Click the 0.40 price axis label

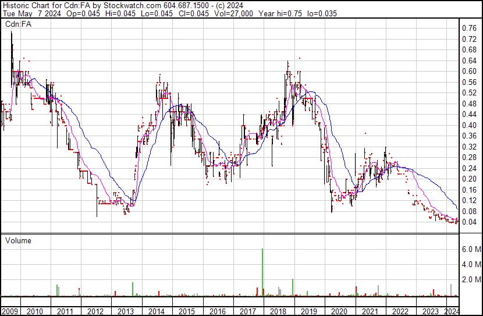469,125
